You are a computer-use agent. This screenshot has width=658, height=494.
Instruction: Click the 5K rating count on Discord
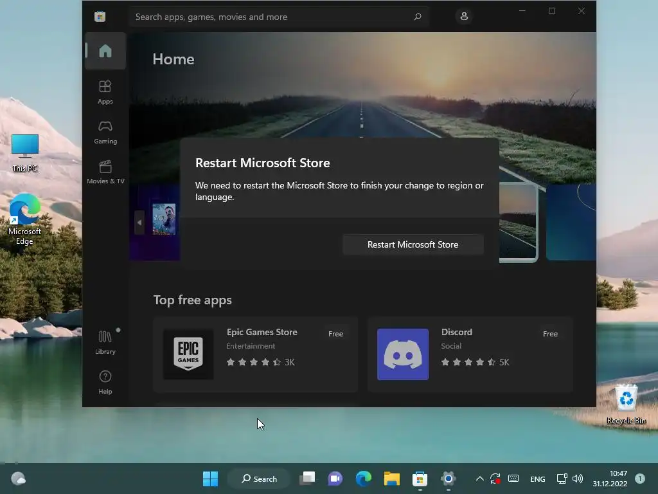point(504,362)
